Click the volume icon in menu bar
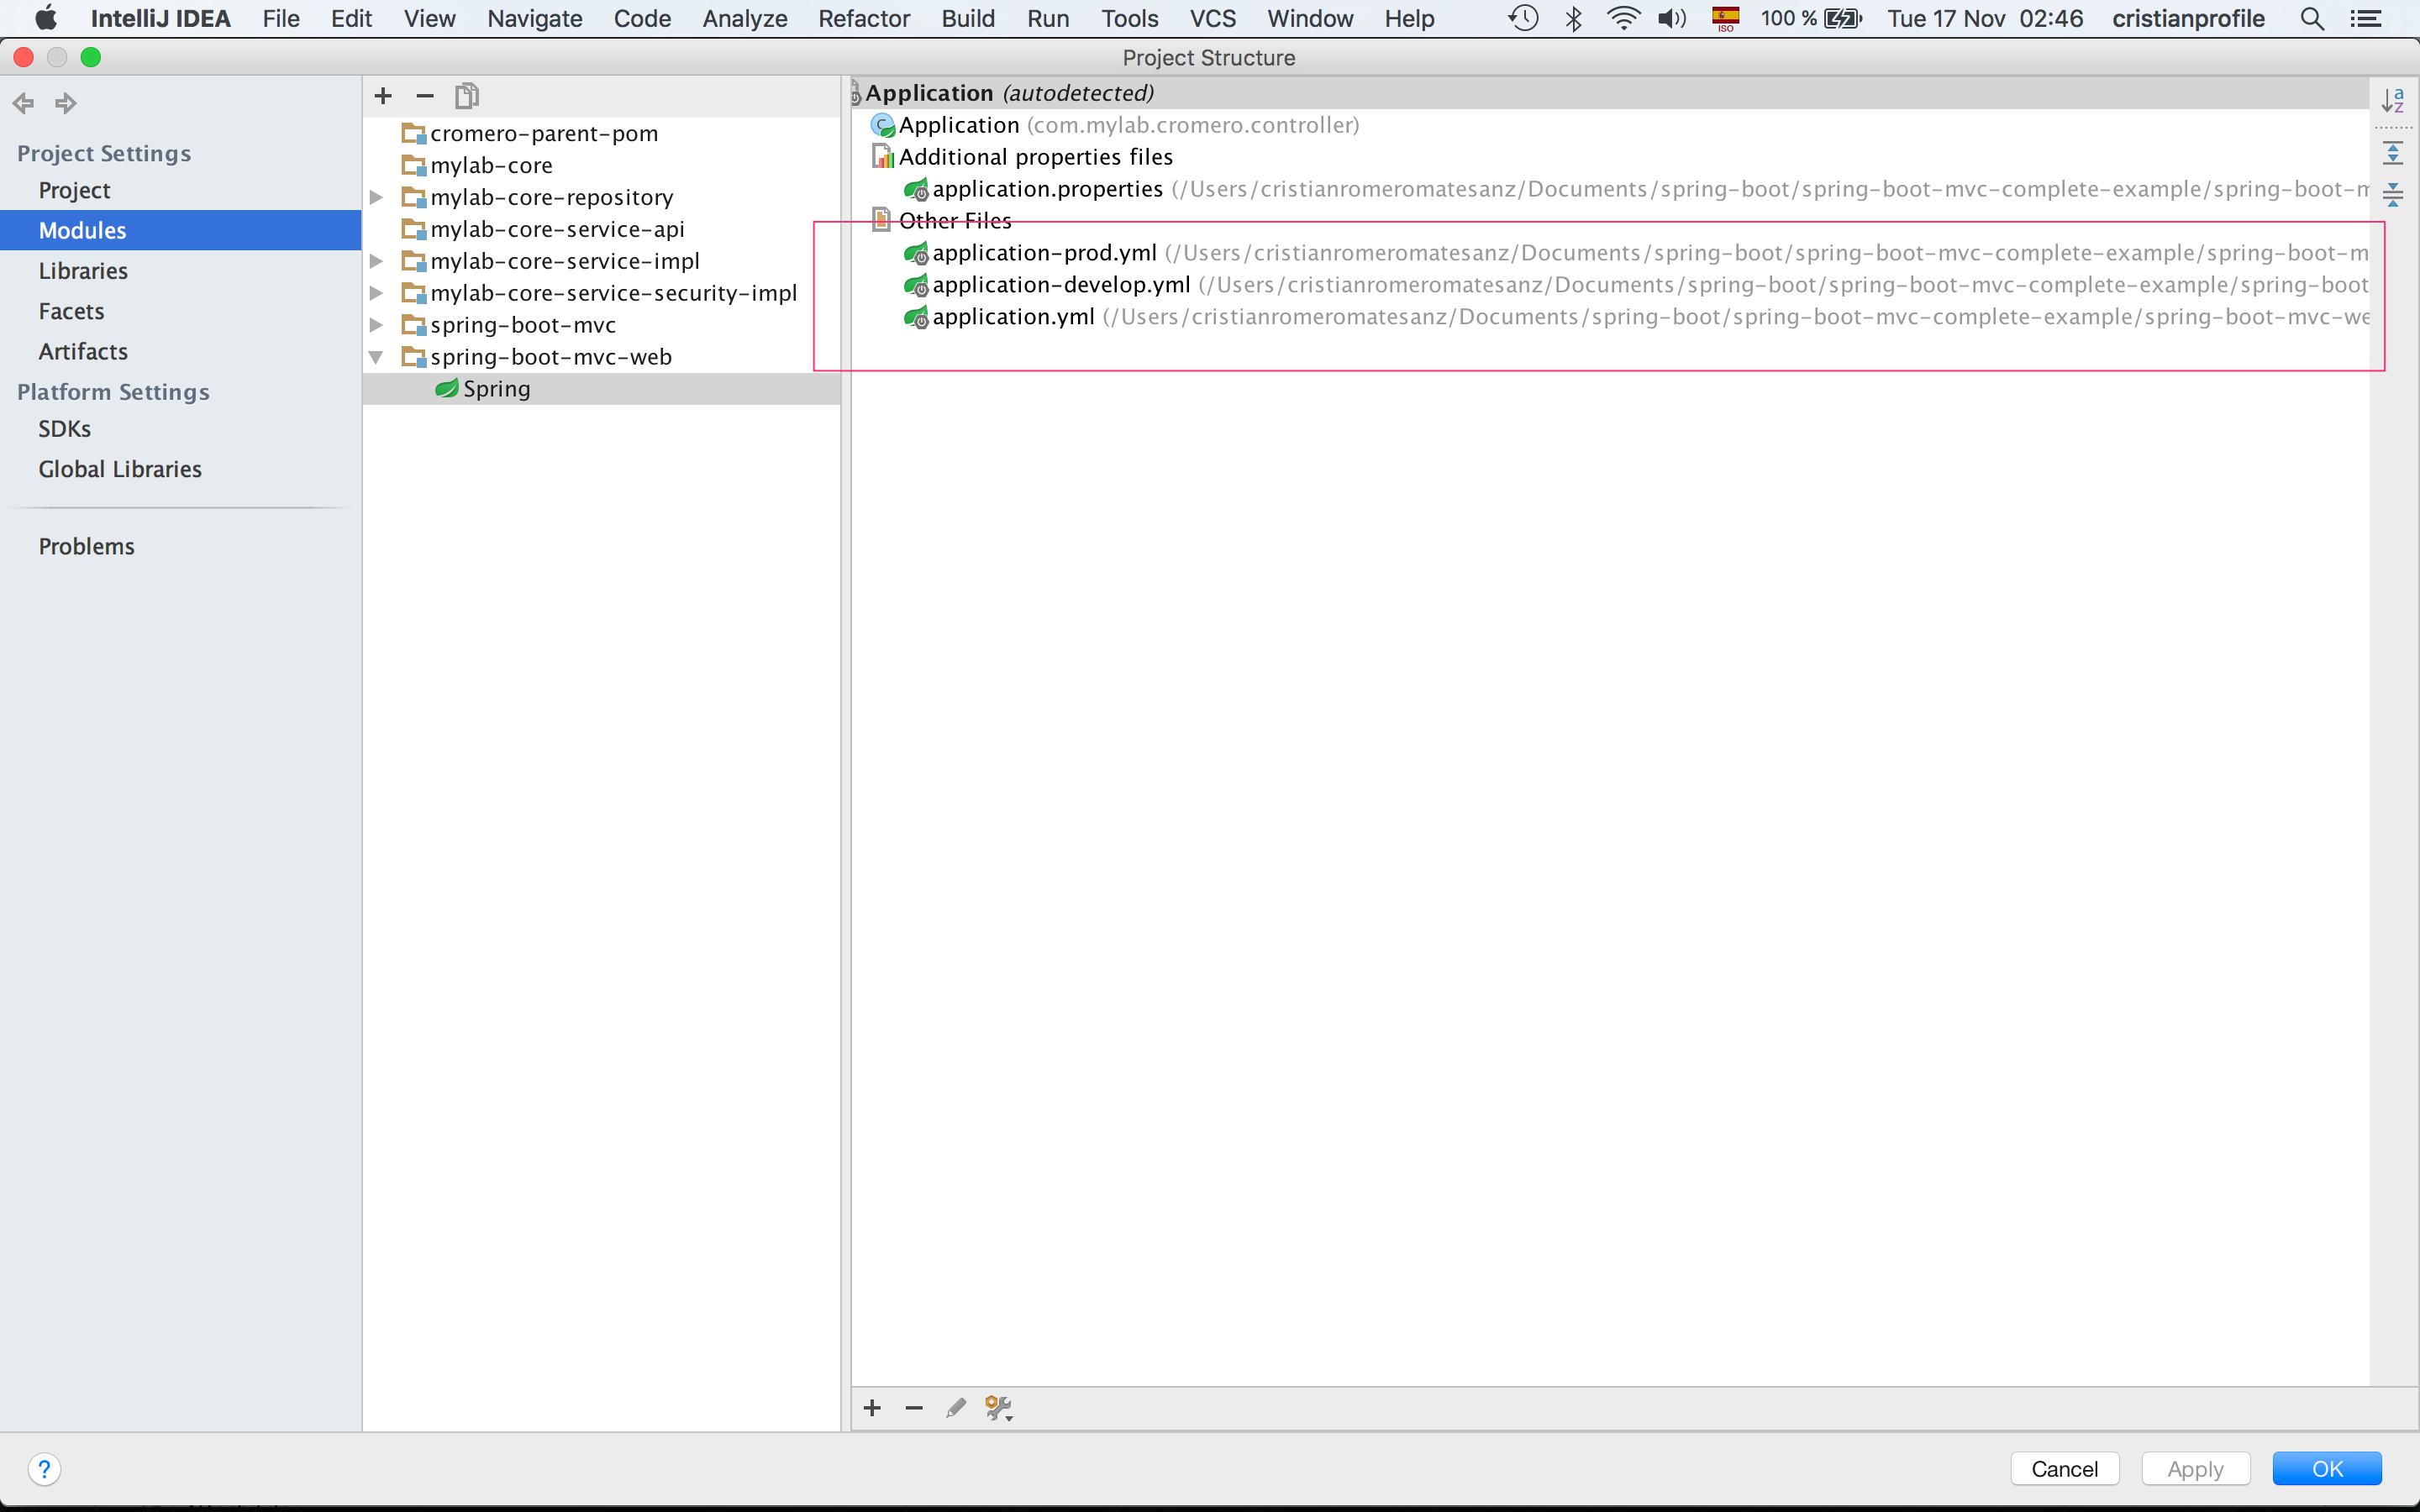 1672,18
